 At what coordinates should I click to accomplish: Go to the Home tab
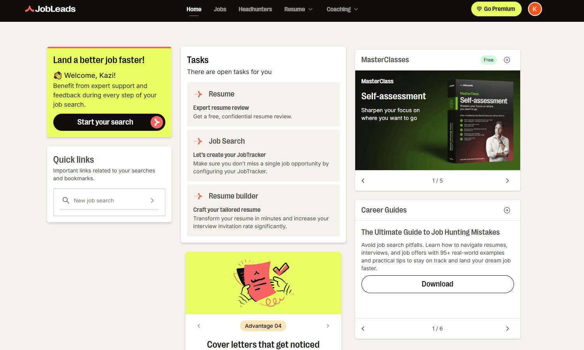194,9
